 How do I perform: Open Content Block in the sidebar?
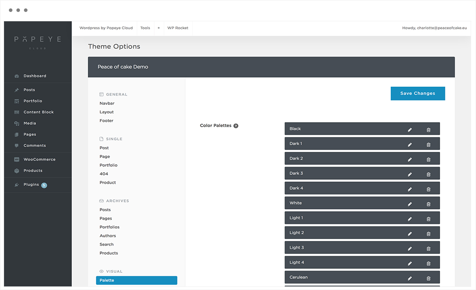[39, 112]
